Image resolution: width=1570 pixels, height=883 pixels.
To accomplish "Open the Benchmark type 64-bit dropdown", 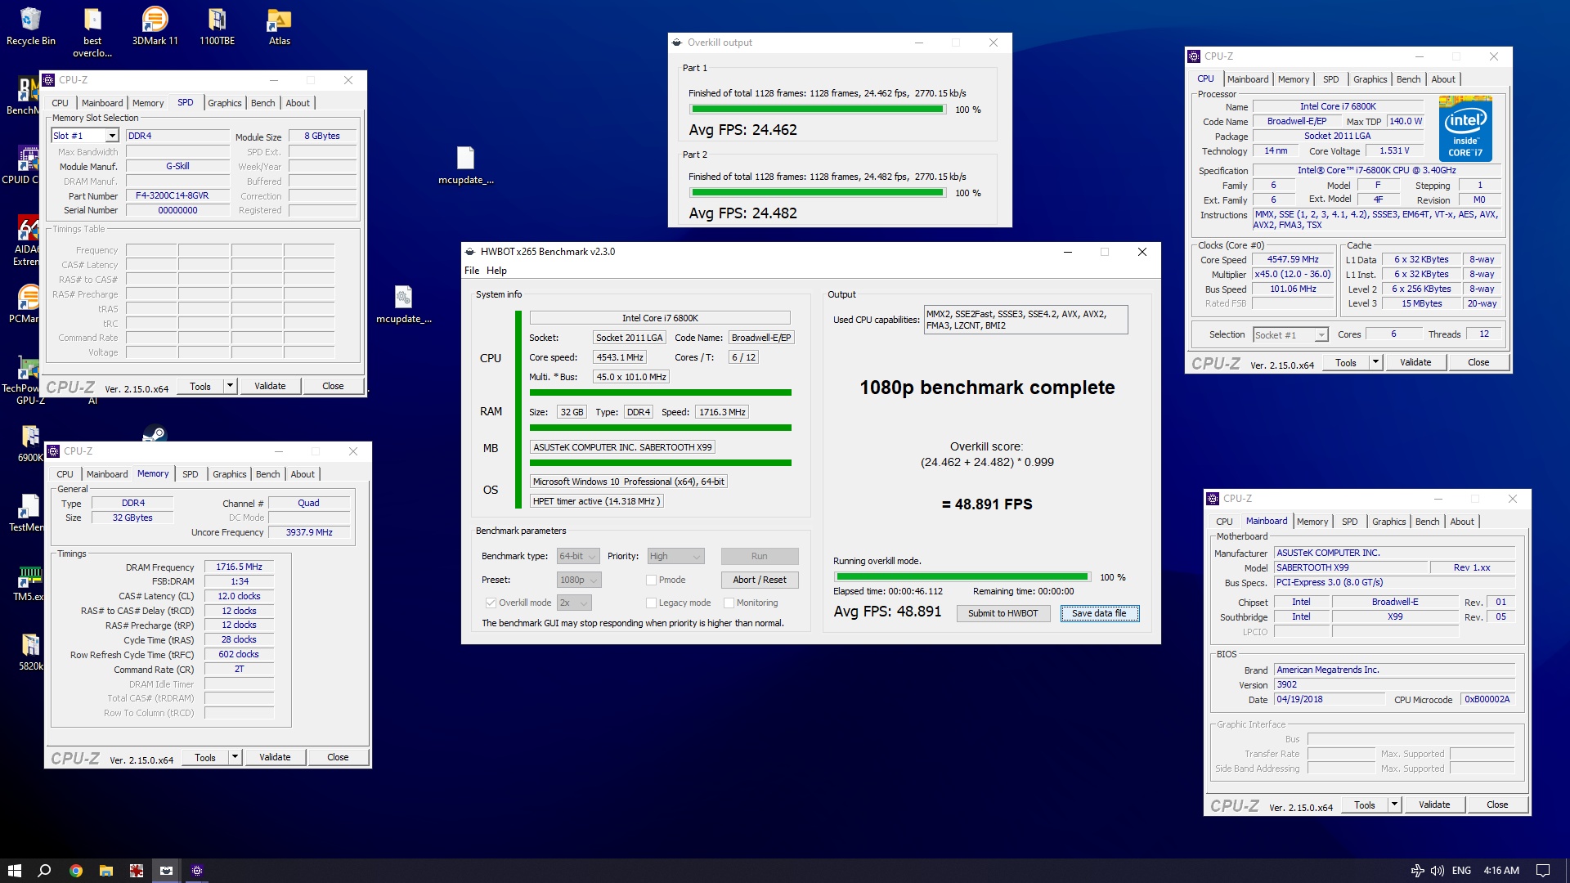I will click(578, 556).
